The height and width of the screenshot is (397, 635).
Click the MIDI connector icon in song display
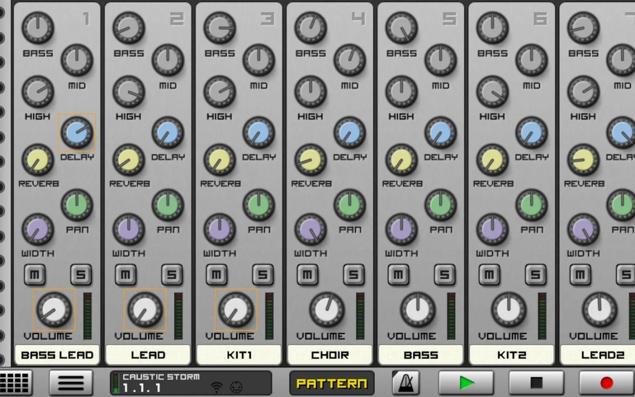[x=236, y=387]
